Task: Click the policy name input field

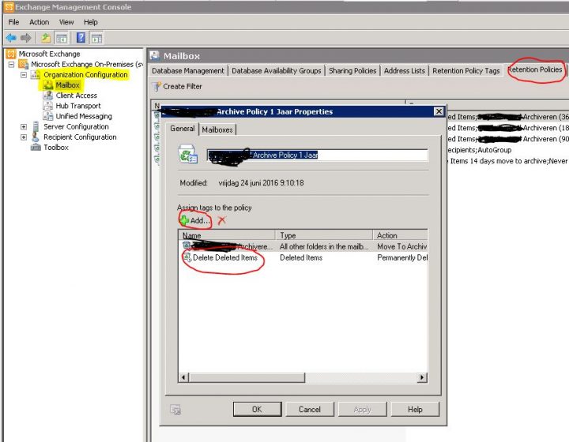Action: point(317,155)
